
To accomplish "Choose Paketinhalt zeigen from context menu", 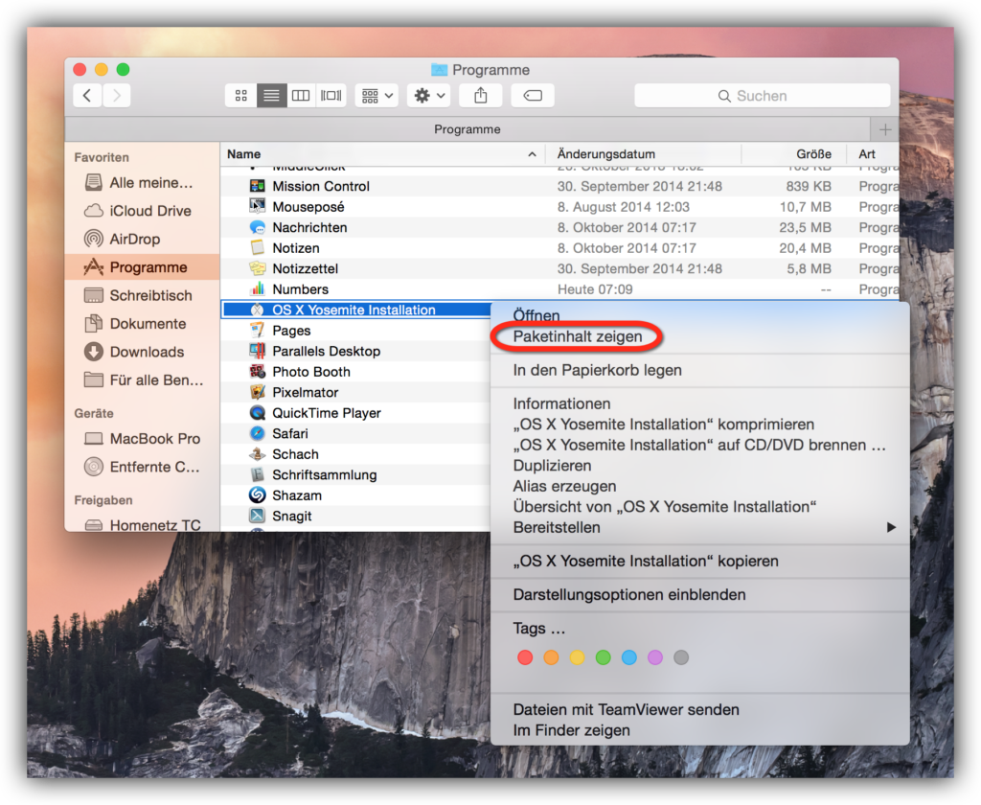I will [578, 336].
